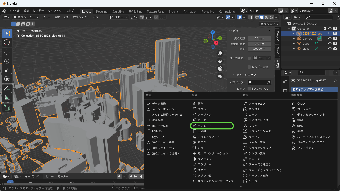Switch to the Shading workspace tab
Image resolution: width=340 pixels, height=191 pixels.
(x=174, y=12)
